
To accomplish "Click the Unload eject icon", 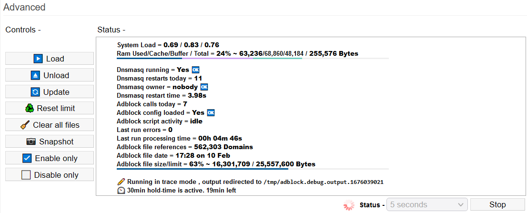I will point(35,75).
